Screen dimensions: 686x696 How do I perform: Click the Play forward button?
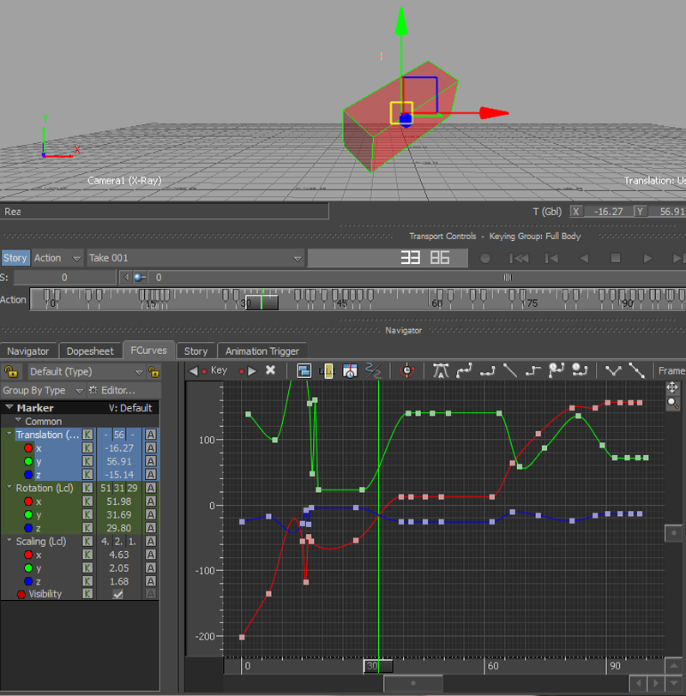point(647,258)
